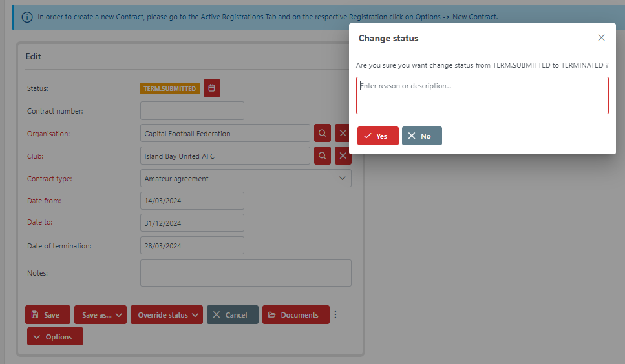Click the three-dot more actions icon
625x364 pixels.
(335, 315)
